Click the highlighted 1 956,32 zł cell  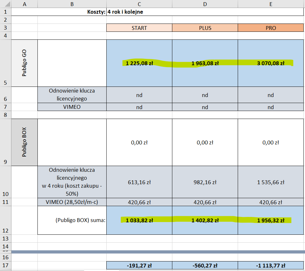coord(270,220)
